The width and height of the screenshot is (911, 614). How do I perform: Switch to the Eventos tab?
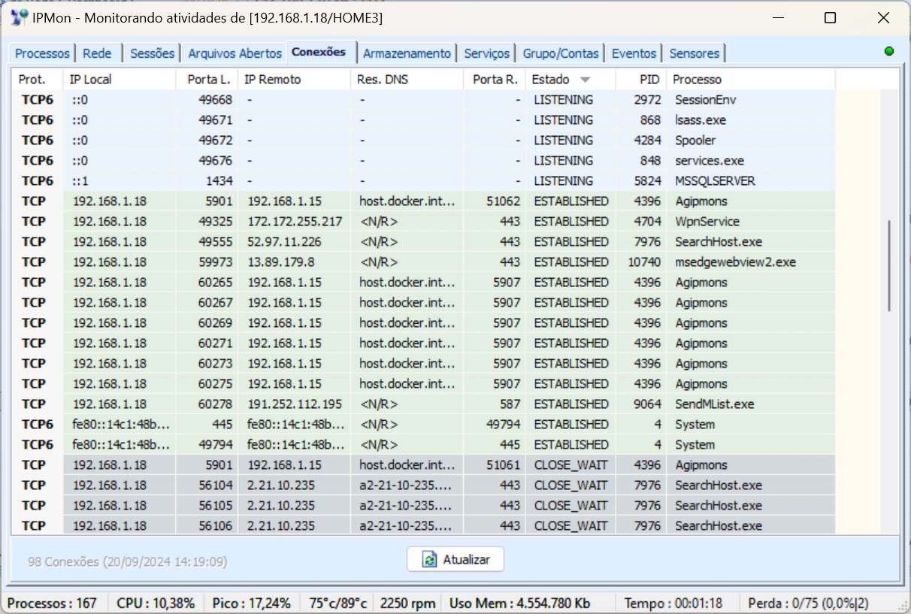point(634,53)
